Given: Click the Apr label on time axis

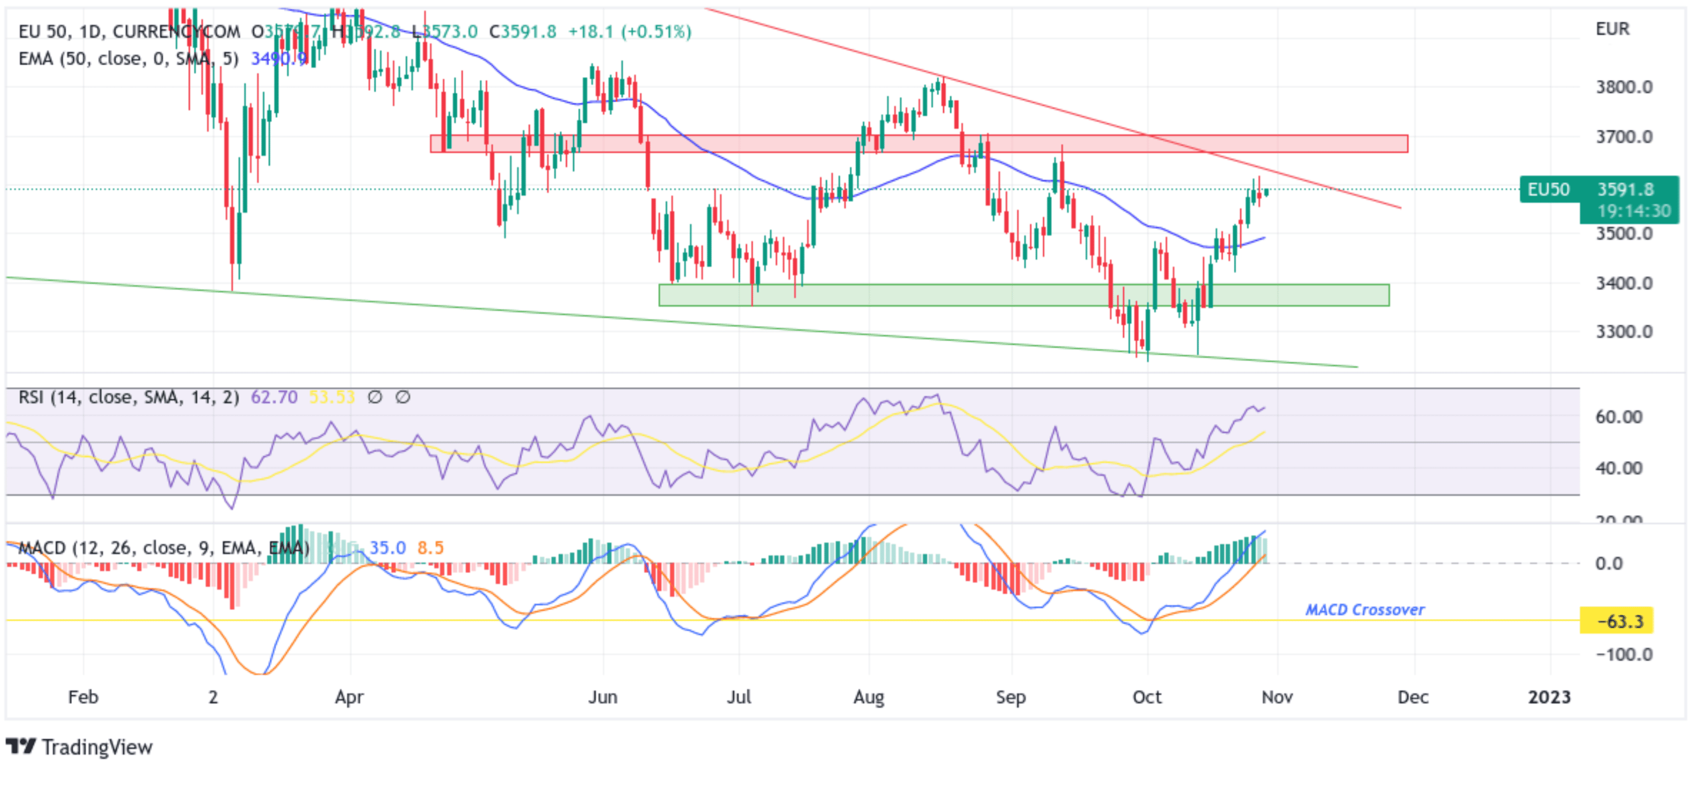Looking at the screenshot, I should [x=349, y=698].
